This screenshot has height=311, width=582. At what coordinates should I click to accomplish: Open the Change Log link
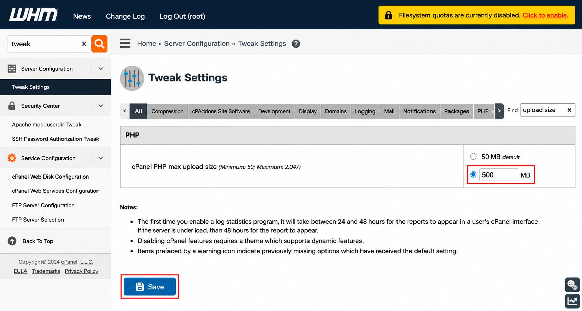click(125, 16)
